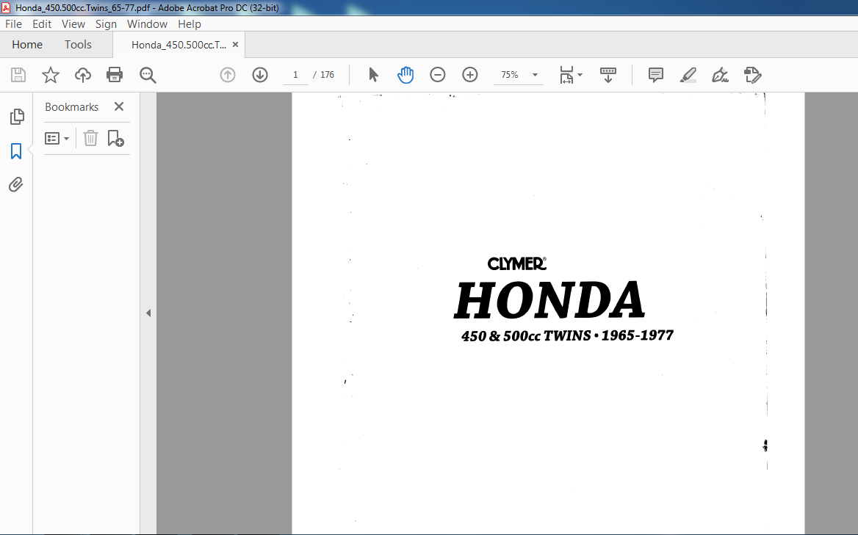Viewport: 858px width, 535px height.
Task: Zoom in with plus icon
Action: point(470,75)
